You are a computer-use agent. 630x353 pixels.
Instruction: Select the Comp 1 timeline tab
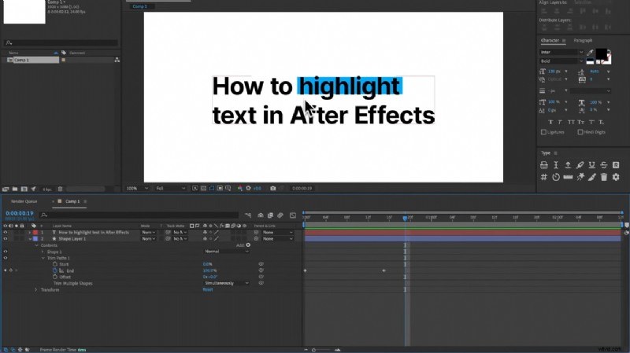72,201
